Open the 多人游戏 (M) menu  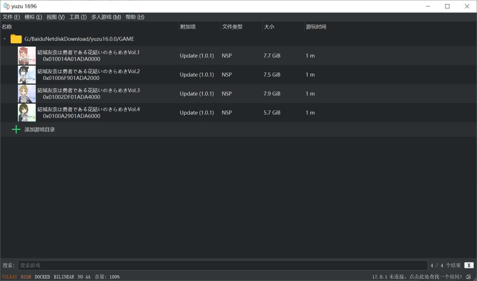click(x=106, y=17)
